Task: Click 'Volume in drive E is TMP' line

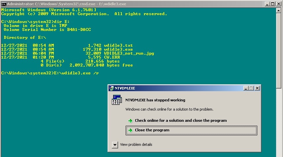Action: click(35, 26)
